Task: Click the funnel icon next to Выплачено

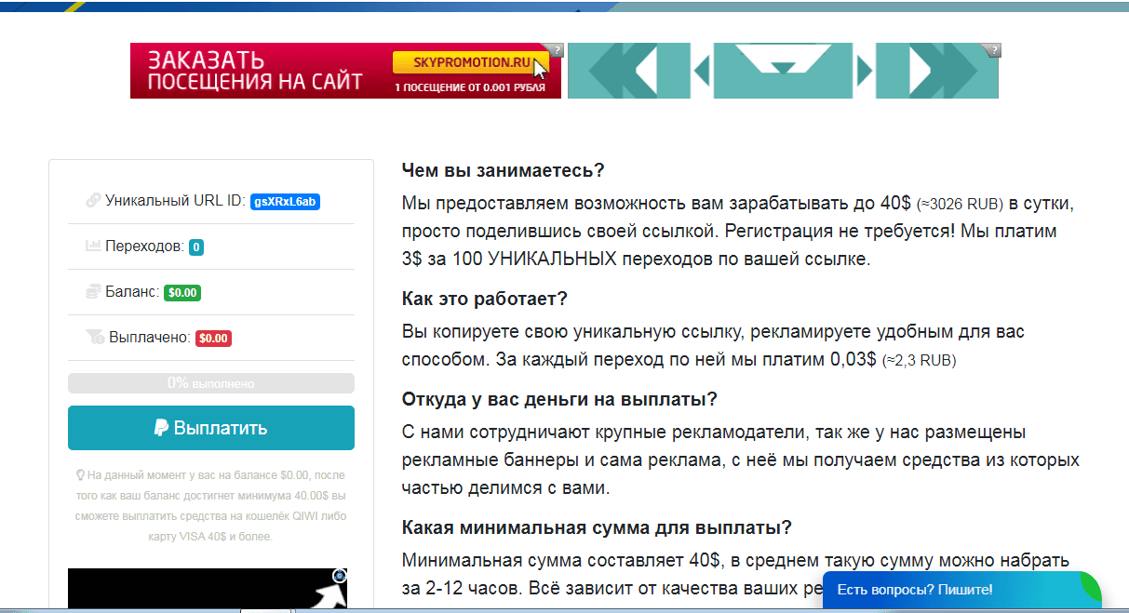Action: [x=94, y=338]
